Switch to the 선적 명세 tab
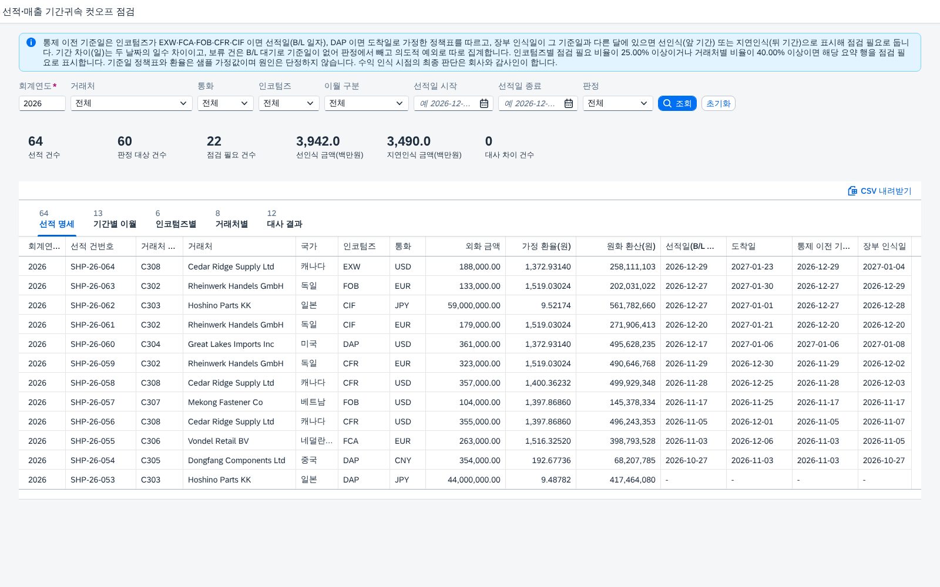 [x=56, y=220]
